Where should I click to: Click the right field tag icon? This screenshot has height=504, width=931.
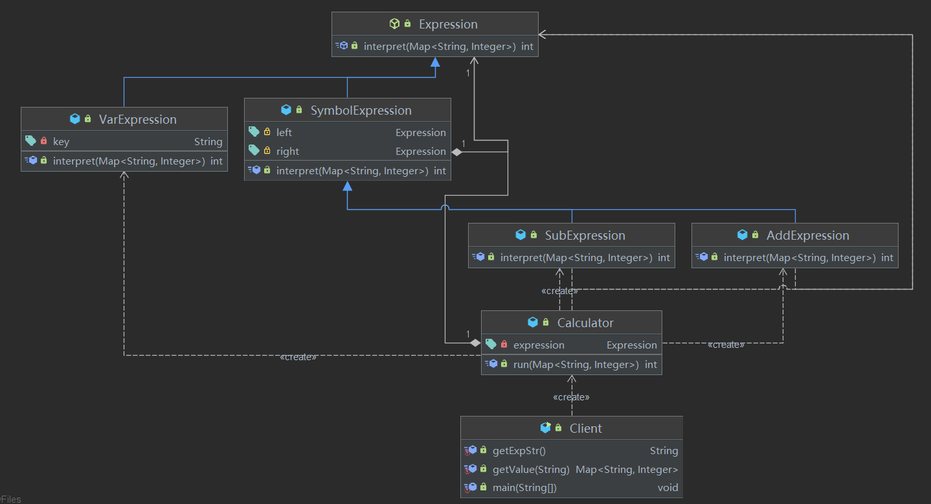tap(254, 150)
